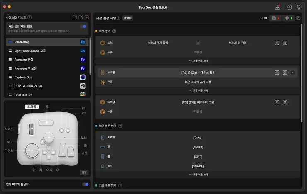Viewport: 307px width, 194px height.
Task: Click the import preset icon
Action: click(80, 17)
